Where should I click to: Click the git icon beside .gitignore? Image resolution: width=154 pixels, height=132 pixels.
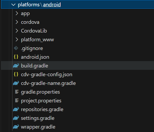click(16, 48)
